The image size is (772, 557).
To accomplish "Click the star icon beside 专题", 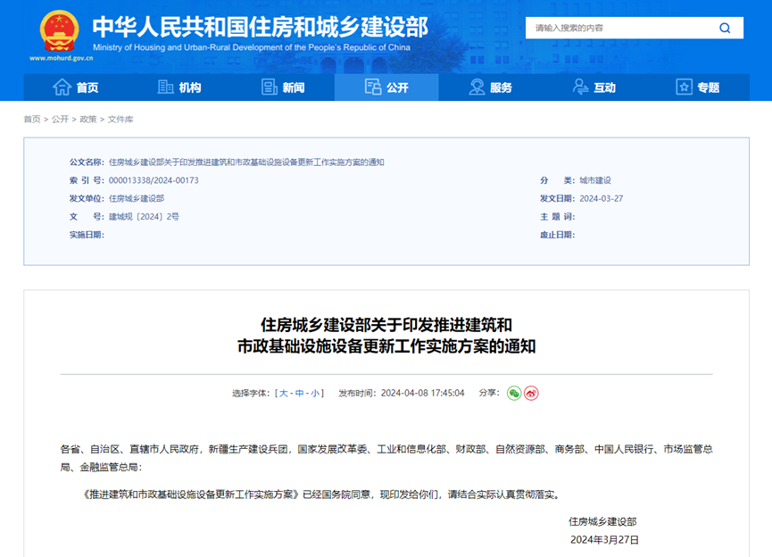I will (684, 87).
